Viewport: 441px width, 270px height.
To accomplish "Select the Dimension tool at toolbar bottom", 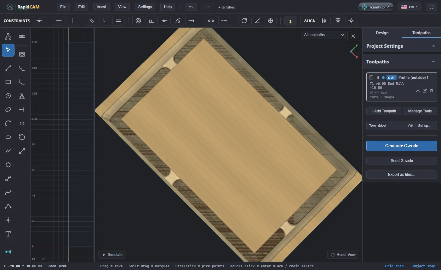I will tap(8, 252).
